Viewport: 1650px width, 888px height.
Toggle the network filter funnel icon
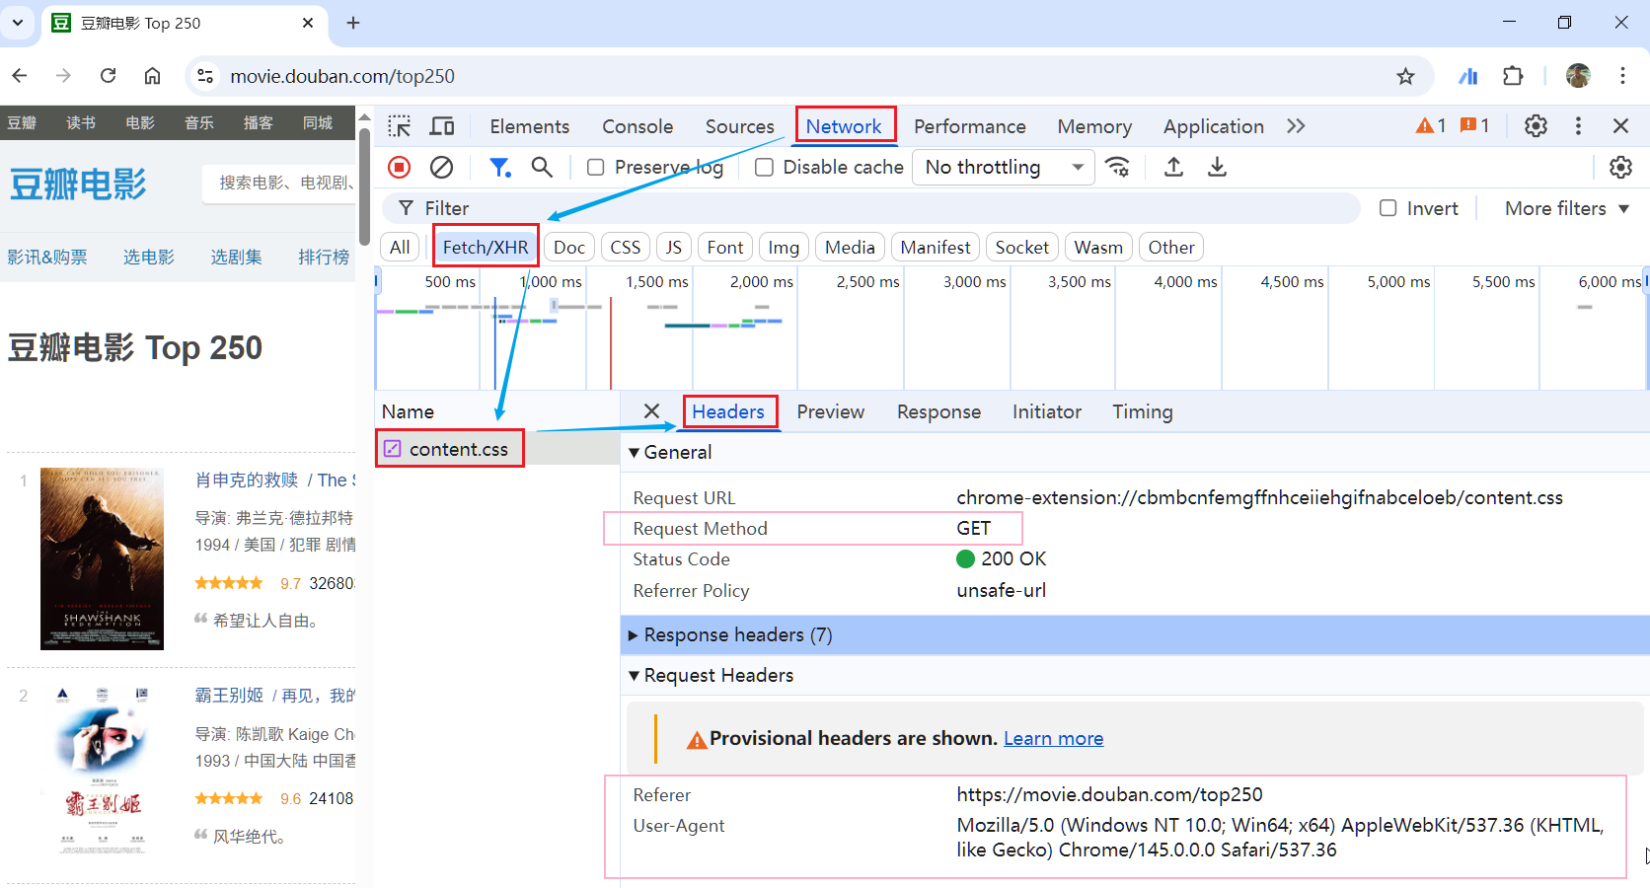500,168
